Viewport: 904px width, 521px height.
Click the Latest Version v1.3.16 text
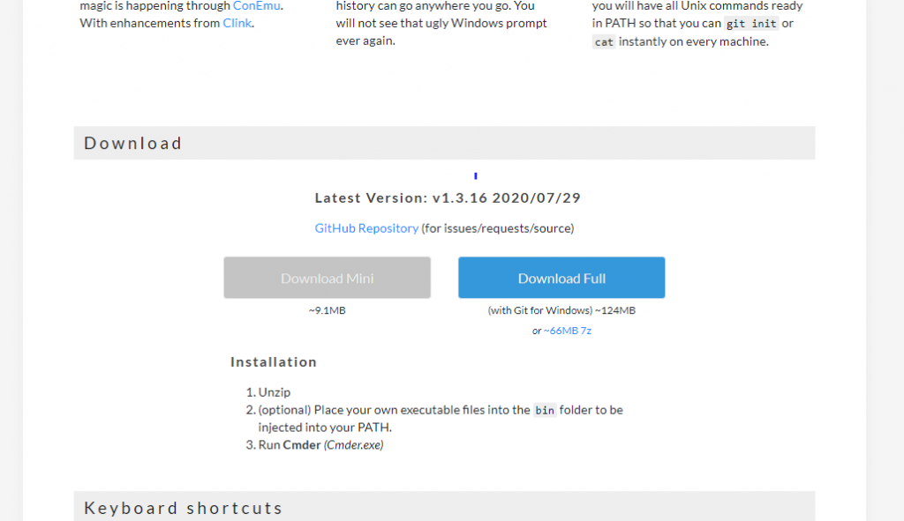(x=448, y=198)
